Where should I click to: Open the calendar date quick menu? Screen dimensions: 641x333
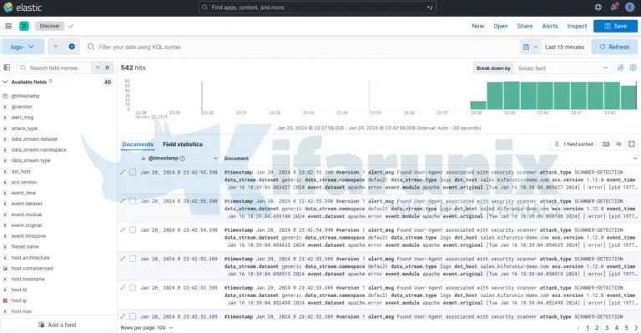(530, 47)
